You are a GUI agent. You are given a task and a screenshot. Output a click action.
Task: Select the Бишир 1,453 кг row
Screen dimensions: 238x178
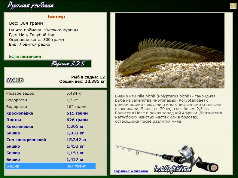(50, 146)
